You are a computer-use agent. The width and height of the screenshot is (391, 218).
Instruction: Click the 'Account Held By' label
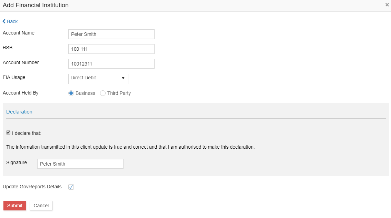pos(20,93)
